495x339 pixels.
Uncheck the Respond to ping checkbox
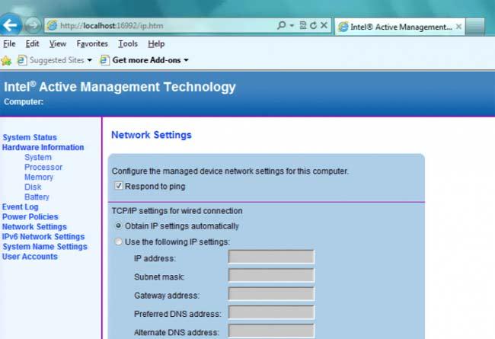(x=118, y=186)
